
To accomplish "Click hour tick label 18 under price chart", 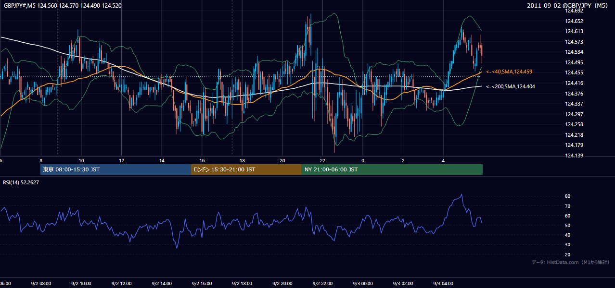I will tap(242, 161).
